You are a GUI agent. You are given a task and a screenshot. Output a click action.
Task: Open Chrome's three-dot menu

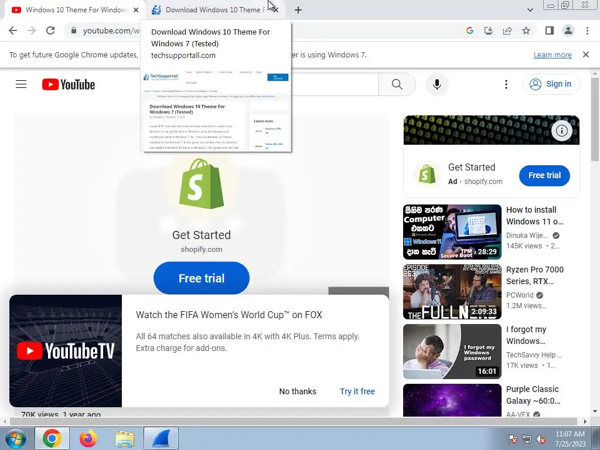(587, 30)
